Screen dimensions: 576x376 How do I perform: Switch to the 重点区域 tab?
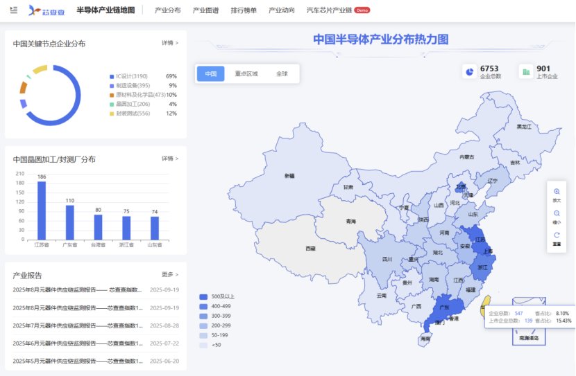pyautogui.click(x=246, y=73)
